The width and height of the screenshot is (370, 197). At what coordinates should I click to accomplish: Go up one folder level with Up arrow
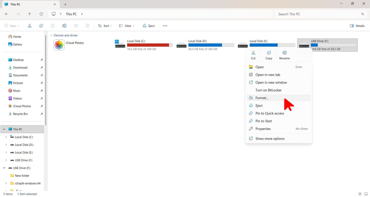(30, 14)
